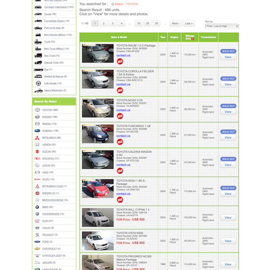The image size is (270, 270).
Task: Click contact us link for Toyota Raum
Action: pos(123,55)
